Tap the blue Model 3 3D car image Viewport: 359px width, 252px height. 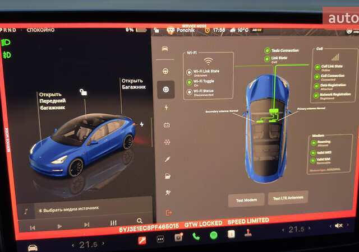point(82,144)
